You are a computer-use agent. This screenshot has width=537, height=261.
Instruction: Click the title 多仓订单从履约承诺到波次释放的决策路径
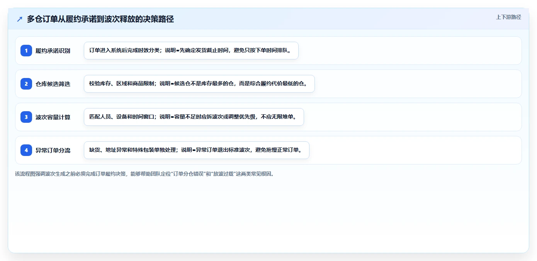pyautogui.click(x=100, y=19)
